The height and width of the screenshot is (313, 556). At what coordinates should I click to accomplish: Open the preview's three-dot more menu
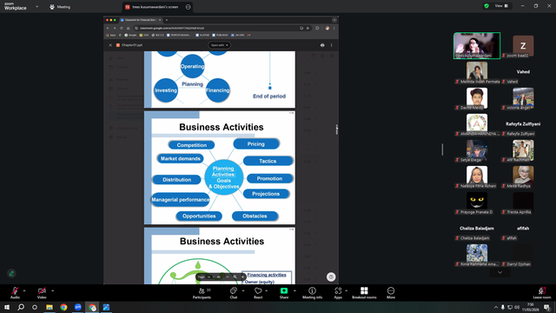coord(332,45)
